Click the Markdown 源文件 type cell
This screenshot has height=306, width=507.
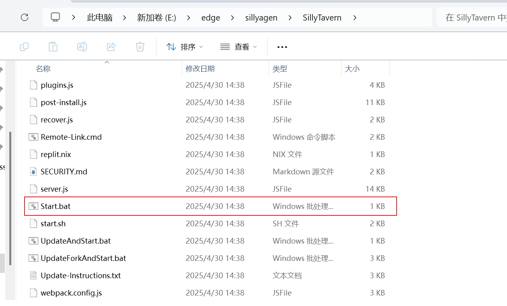coord(303,172)
